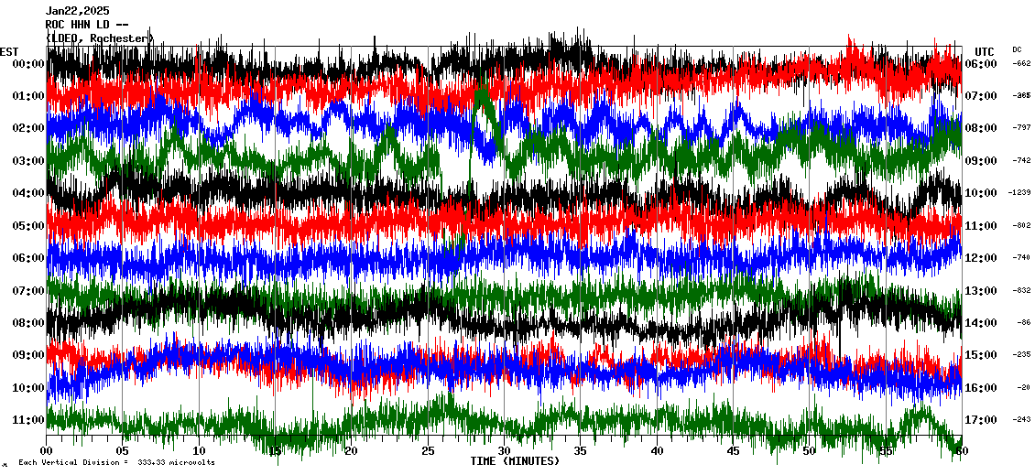Click the 333.33 microvolts vertical division note
Viewport: 1035px width, 475px height.
116,463
